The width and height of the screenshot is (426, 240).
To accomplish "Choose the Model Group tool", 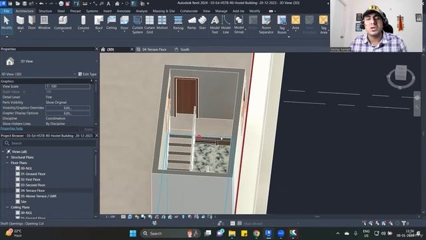I will pos(239,25).
